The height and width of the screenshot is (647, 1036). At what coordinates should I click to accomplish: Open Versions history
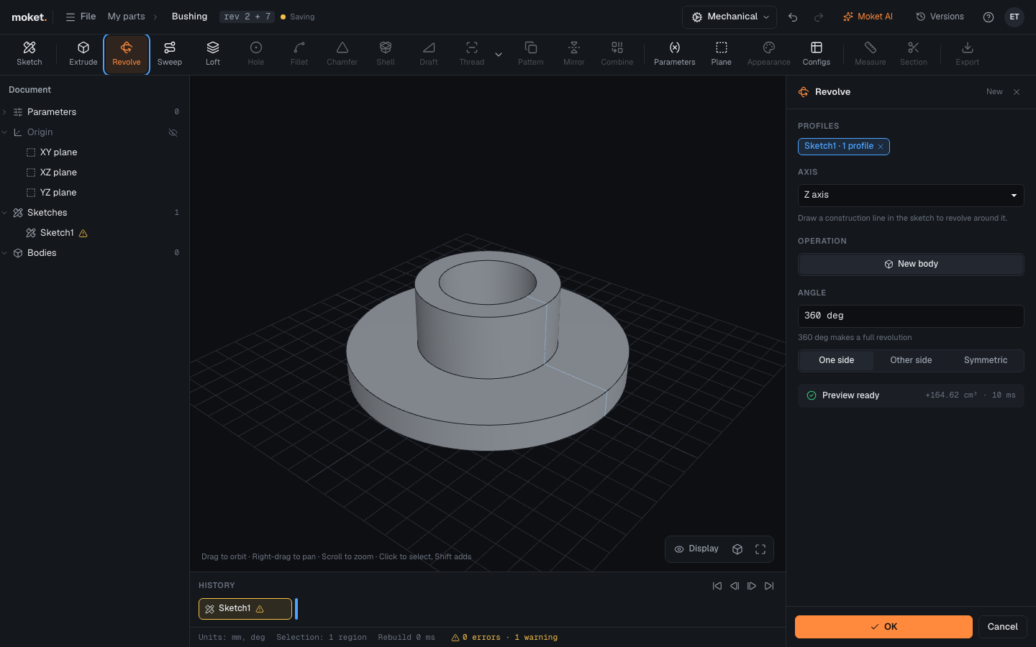point(940,17)
